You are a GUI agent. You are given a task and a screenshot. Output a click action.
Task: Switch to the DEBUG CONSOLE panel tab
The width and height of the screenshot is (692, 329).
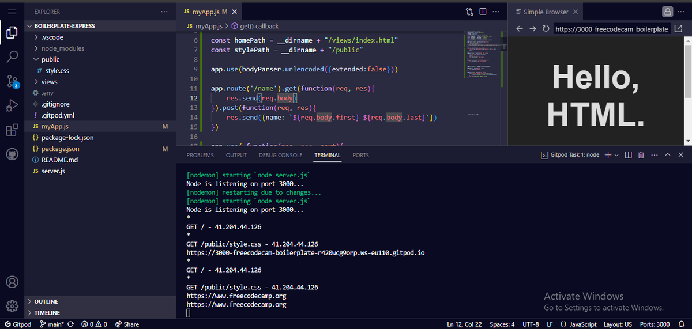(x=281, y=155)
